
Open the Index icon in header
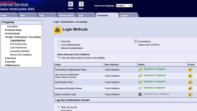click(x=71, y=4)
